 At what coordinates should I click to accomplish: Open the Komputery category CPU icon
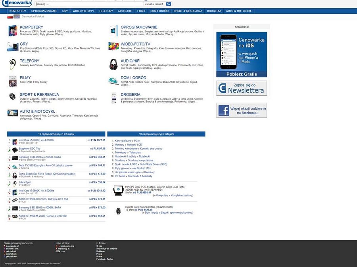pos(13,30)
